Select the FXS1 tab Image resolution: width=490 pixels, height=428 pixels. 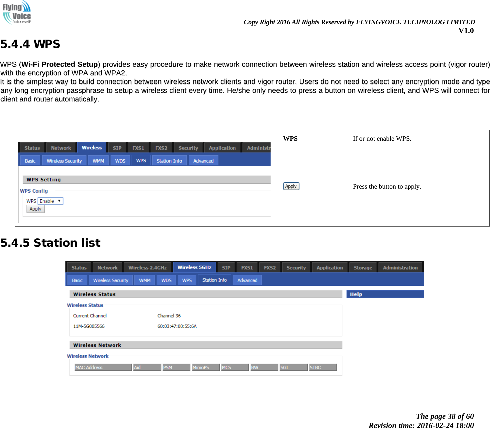click(x=247, y=267)
